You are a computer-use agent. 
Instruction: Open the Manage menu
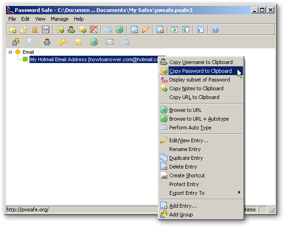[x=59, y=19]
